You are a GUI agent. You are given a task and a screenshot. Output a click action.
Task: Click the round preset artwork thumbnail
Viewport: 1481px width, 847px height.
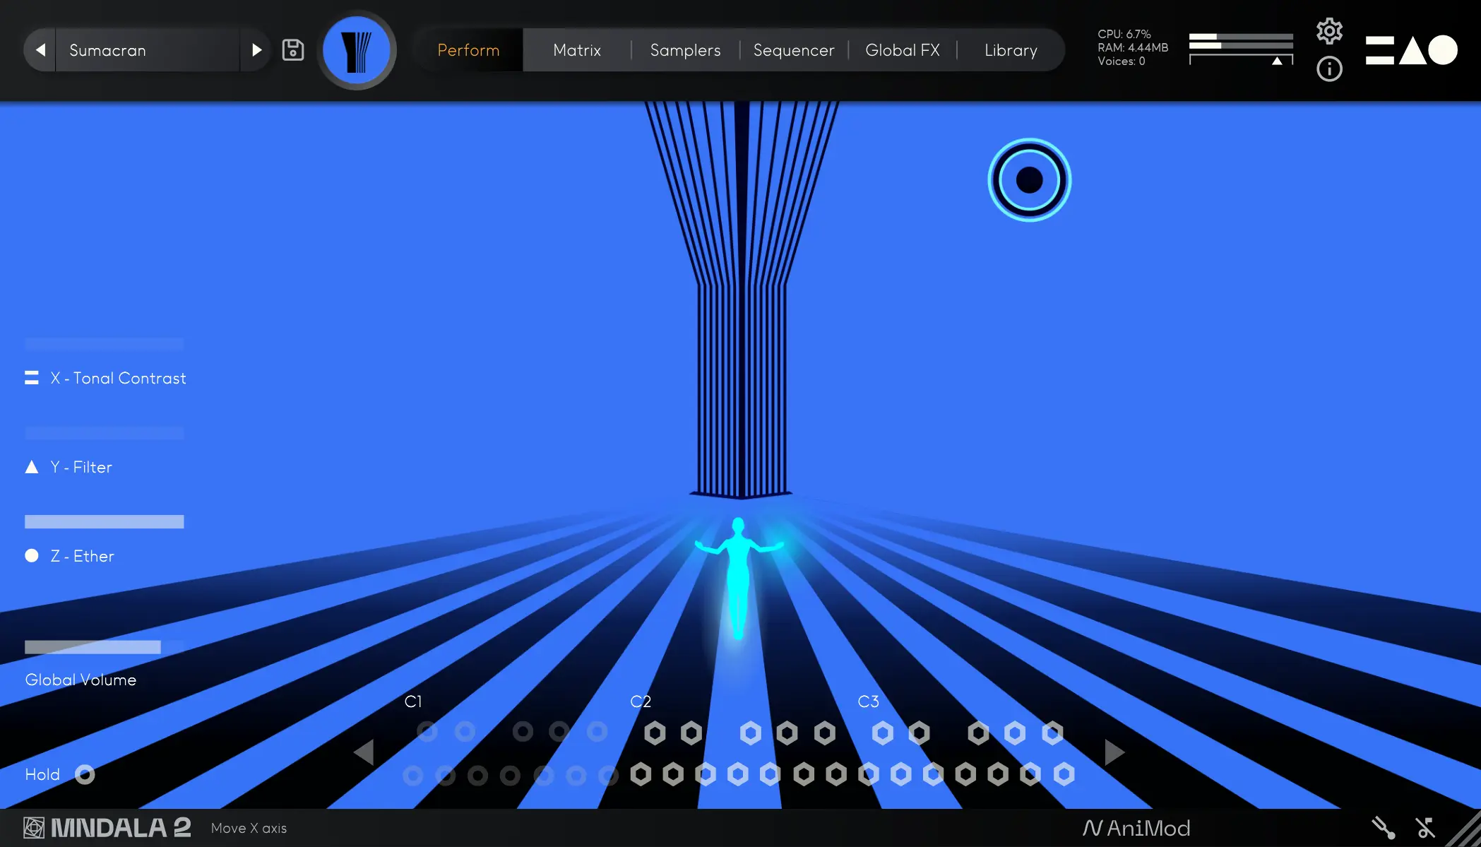(x=357, y=50)
